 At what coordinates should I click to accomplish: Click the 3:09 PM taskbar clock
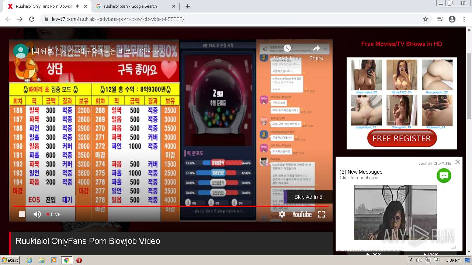[453, 260]
